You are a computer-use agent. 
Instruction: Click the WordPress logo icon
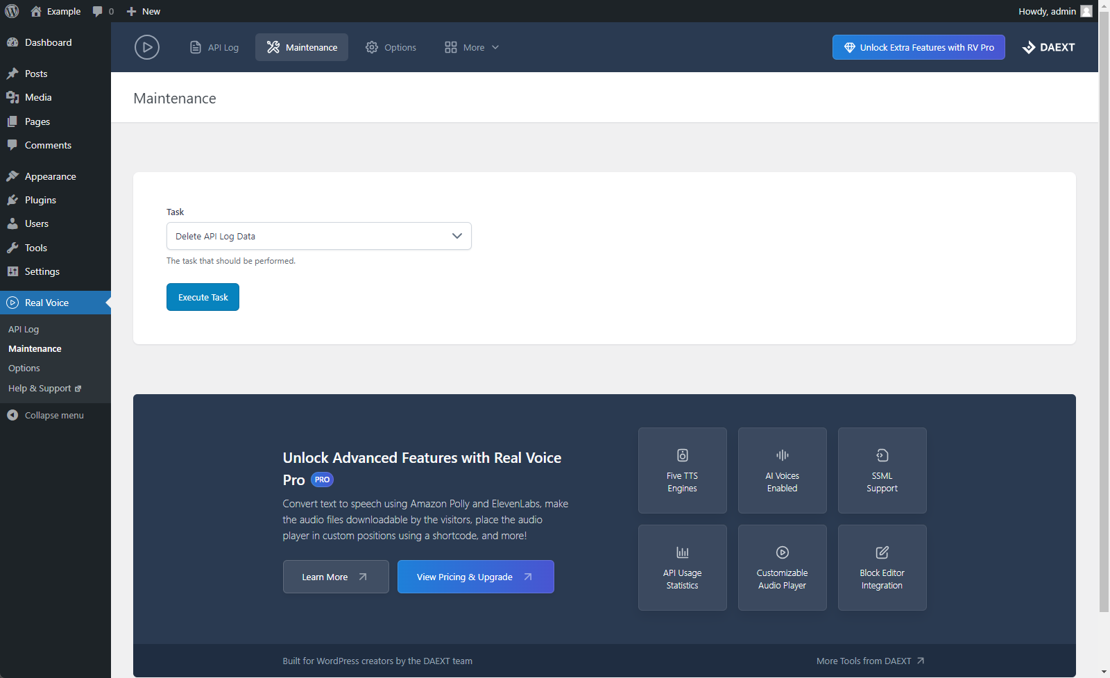(12, 11)
